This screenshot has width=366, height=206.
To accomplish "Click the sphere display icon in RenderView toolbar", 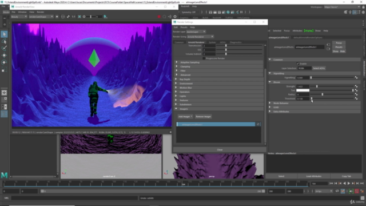I will [x=63, y=17].
